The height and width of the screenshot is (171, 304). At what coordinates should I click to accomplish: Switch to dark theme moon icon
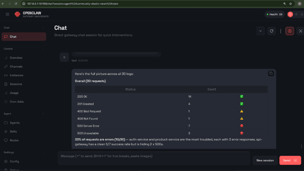tap(302, 14)
